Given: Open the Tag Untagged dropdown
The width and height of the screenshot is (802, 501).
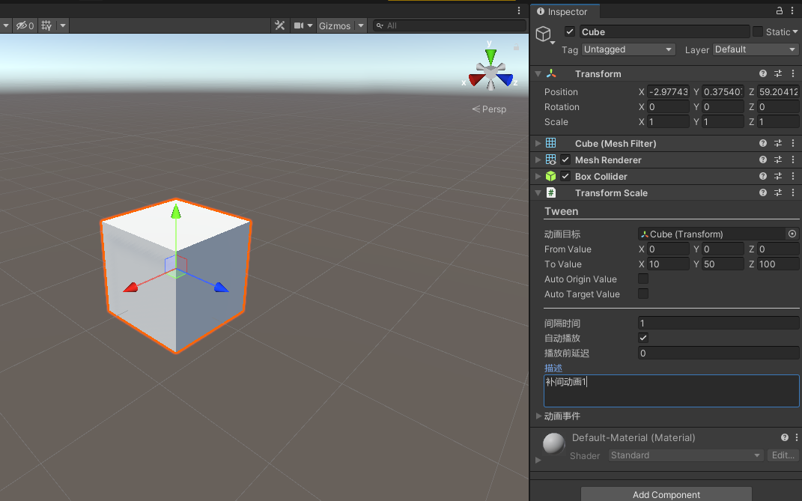Looking at the screenshot, I should (628, 49).
